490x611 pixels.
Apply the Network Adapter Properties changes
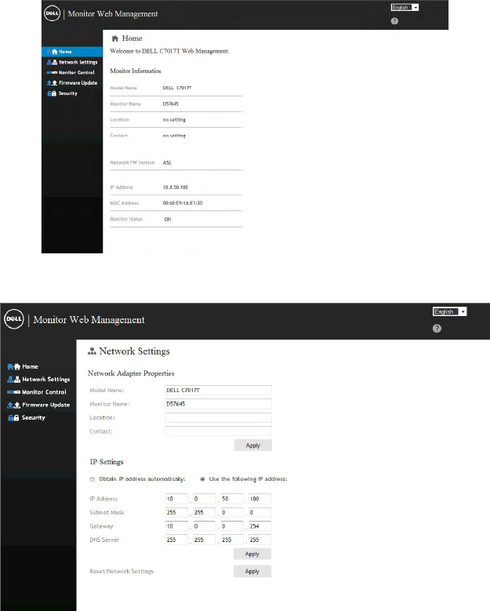point(253,446)
